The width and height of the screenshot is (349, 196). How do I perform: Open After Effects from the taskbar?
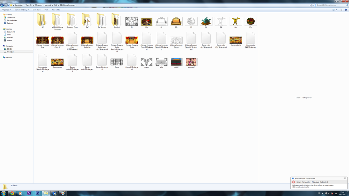click(x=29, y=193)
